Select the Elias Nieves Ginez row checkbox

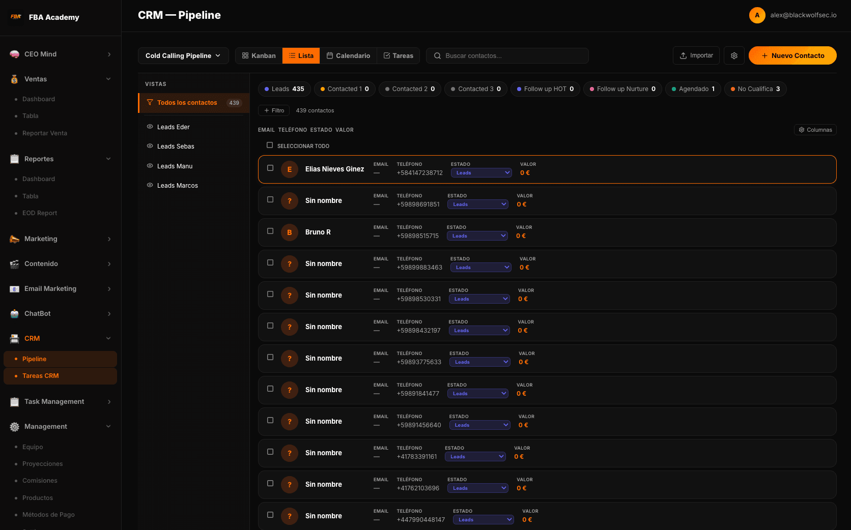[x=270, y=168]
